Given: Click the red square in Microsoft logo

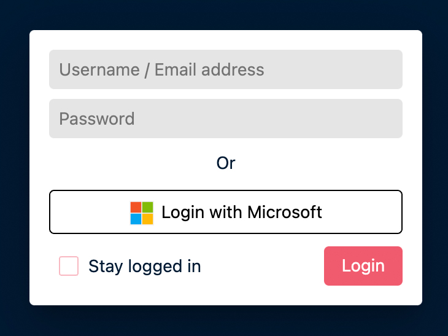Looking at the screenshot, I should pos(136,207).
